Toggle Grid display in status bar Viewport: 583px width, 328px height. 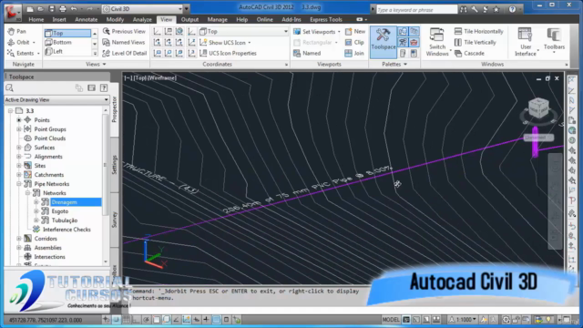tap(127, 320)
